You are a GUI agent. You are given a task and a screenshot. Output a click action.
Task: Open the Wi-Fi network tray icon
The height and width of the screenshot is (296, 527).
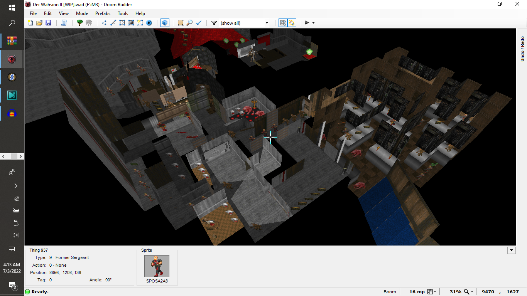[x=16, y=199]
